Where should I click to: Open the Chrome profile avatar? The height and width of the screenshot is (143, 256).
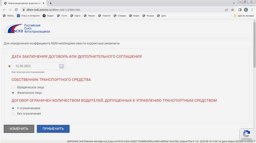point(246,10)
